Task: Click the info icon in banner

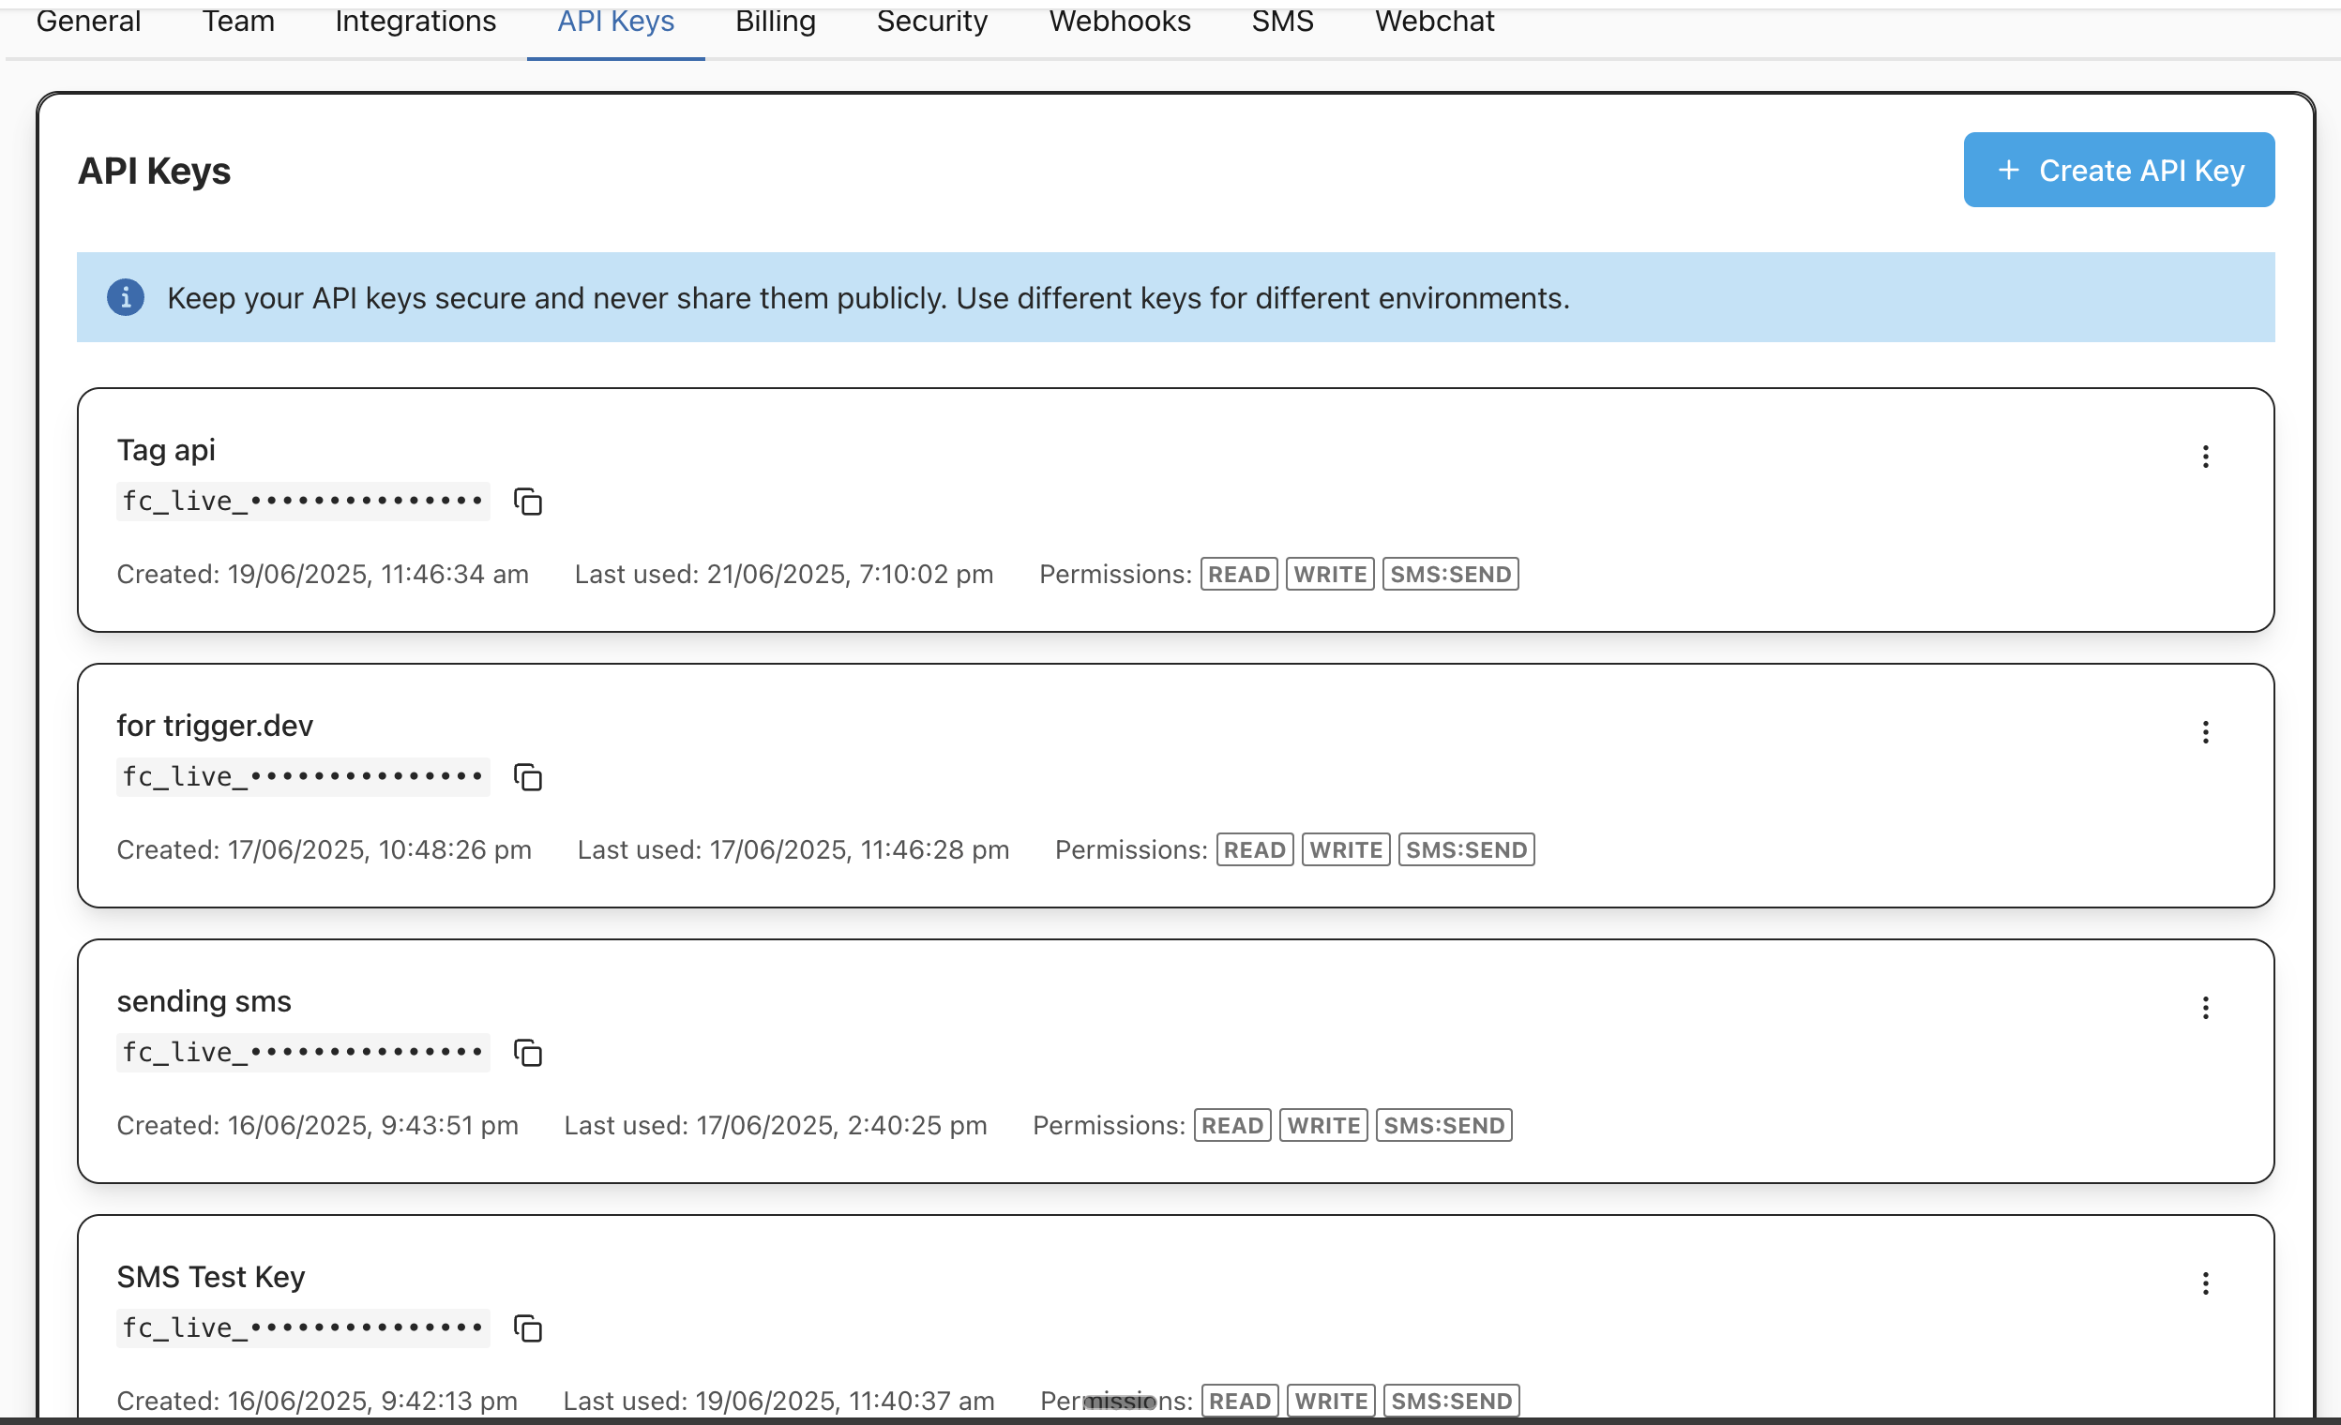Action: coord(126,297)
